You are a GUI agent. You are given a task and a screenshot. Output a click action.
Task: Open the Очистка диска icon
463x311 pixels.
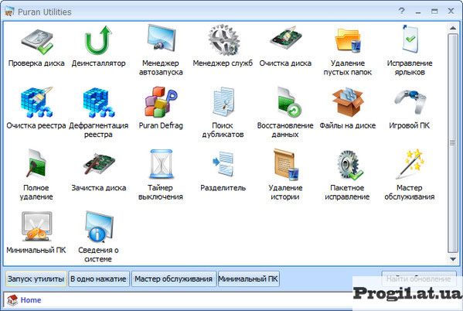(286, 38)
